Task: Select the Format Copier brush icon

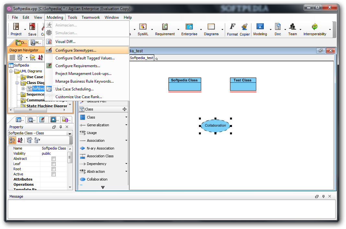Action: 245,26
